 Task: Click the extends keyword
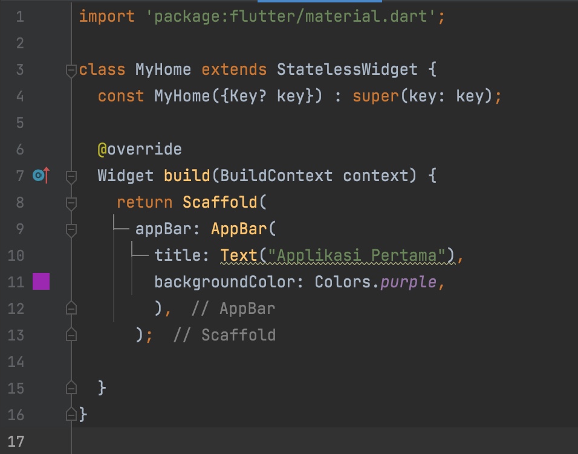(x=234, y=69)
